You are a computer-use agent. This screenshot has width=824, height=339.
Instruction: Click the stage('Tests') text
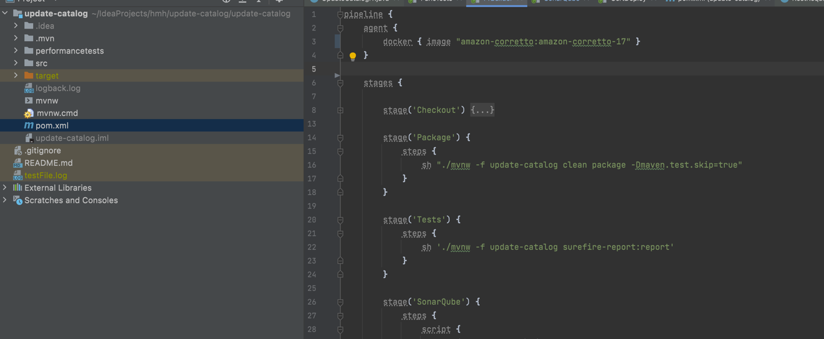point(418,220)
